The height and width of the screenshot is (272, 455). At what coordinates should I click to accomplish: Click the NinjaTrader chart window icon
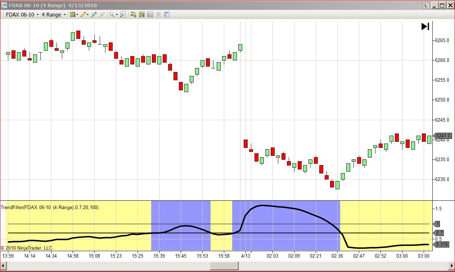(x=4, y=5)
